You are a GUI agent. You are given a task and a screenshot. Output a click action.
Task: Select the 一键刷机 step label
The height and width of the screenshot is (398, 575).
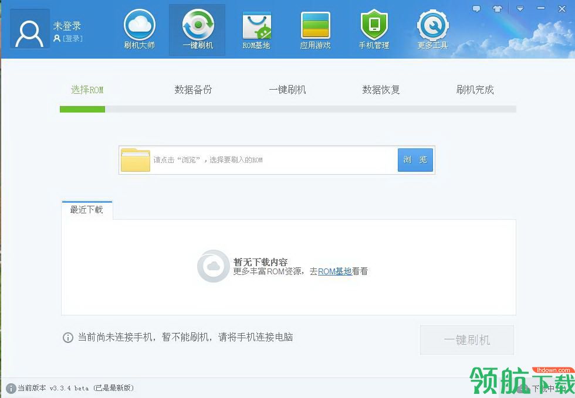[x=287, y=90]
